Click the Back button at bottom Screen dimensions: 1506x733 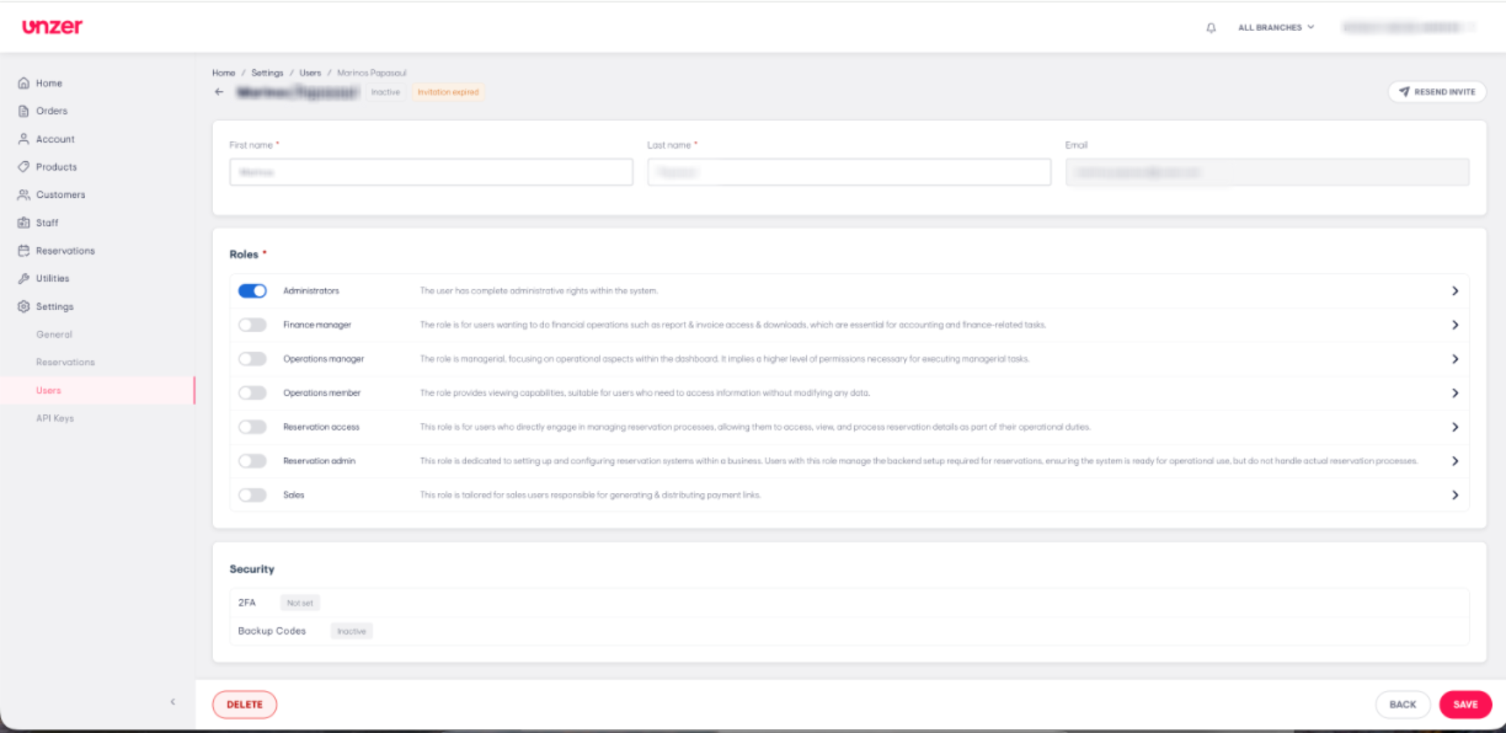(1402, 705)
